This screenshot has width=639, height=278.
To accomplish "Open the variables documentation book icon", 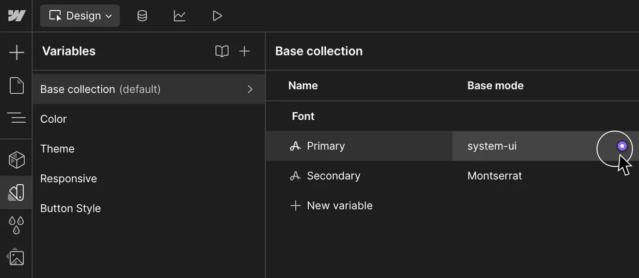I will (222, 51).
